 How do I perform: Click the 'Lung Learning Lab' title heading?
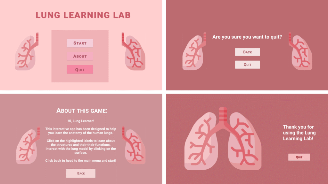(x=83, y=15)
